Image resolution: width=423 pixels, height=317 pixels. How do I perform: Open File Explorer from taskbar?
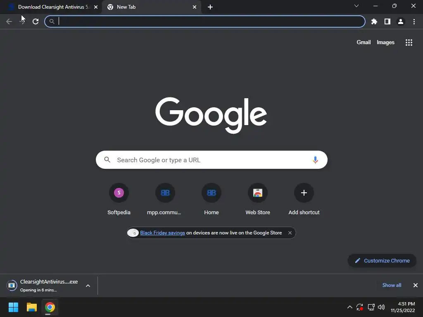pyautogui.click(x=31, y=307)
